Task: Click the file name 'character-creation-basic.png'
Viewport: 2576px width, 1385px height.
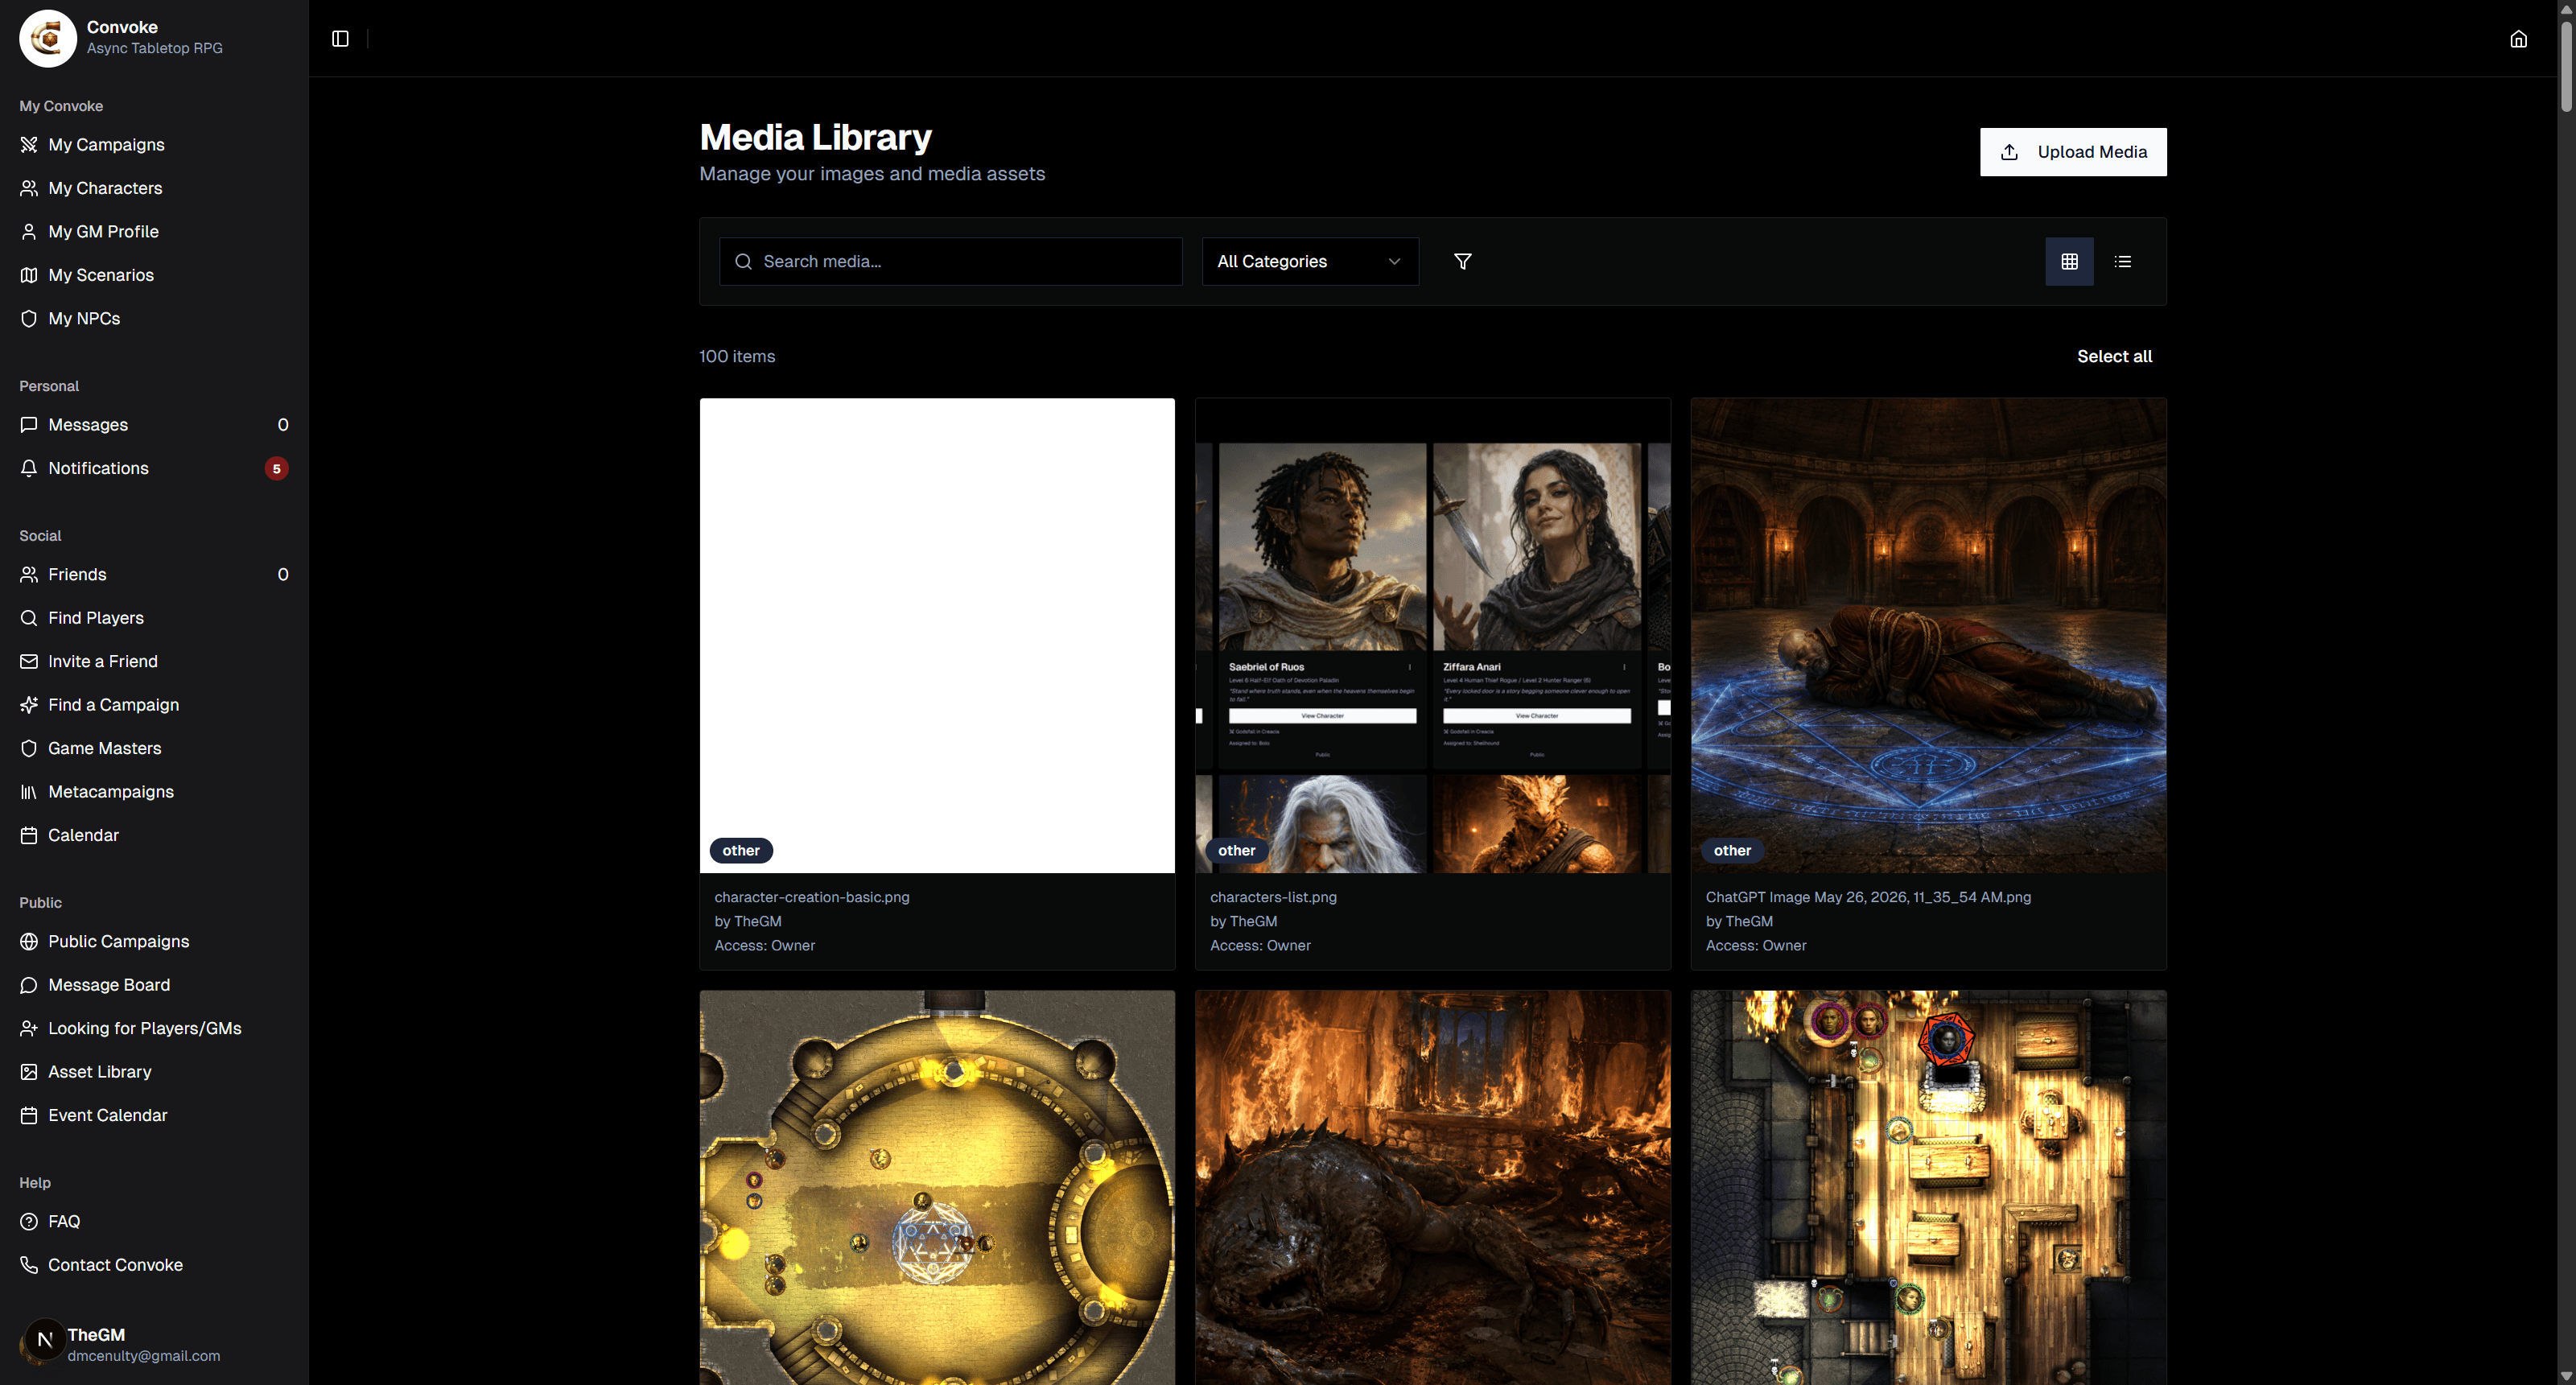Action: click(x=812, y=897)
